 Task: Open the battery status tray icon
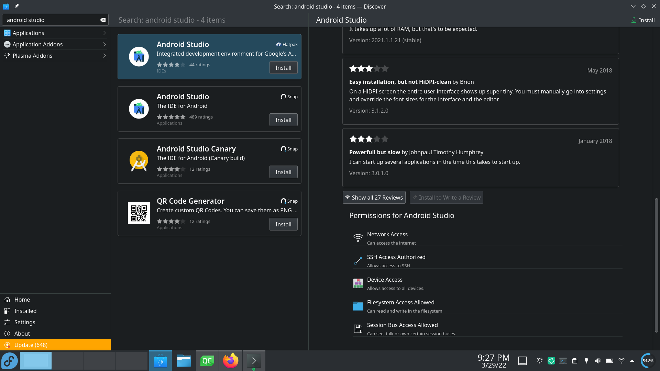610,361
